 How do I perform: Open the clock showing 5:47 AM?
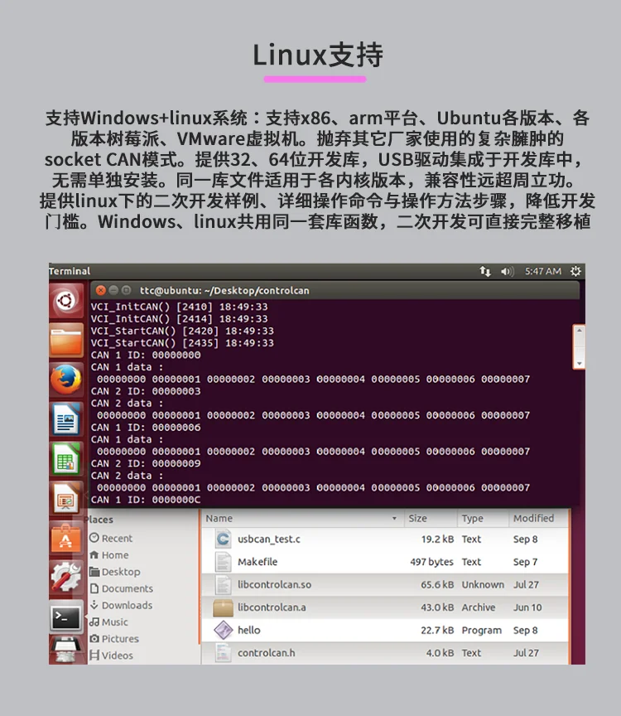click(542, 271)
